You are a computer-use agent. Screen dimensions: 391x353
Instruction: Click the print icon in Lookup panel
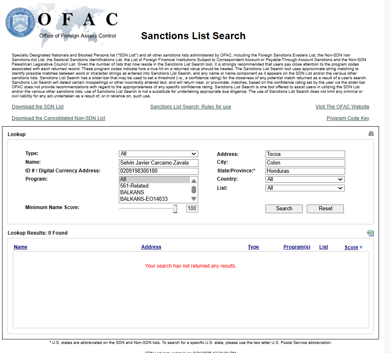tap(371, 134)
